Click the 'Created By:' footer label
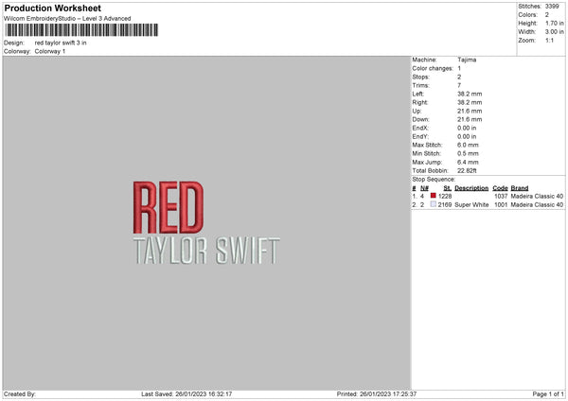This screenshot has height=401, width=568. tap(20, 393)
